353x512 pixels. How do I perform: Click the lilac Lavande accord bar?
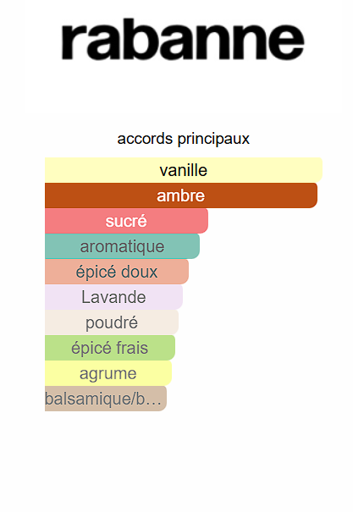point(113,297)
